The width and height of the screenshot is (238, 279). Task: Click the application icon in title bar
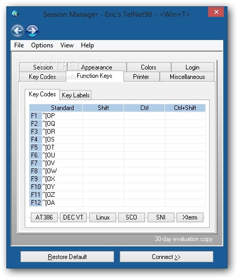(15, 14)
